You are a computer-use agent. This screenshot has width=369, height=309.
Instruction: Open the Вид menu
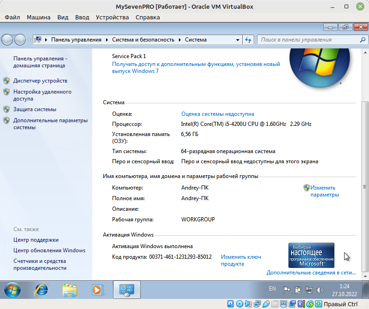click(x=63, y=18)
